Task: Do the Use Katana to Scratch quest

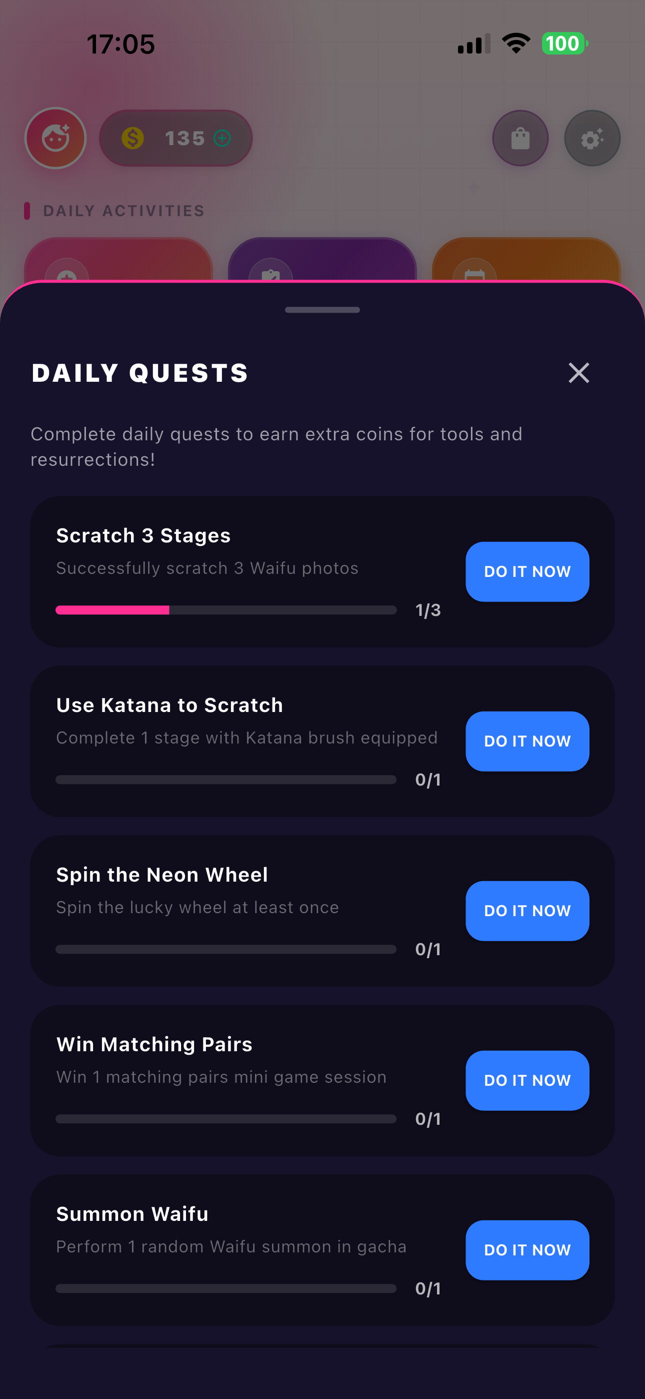Action: [x=527, y=741]
